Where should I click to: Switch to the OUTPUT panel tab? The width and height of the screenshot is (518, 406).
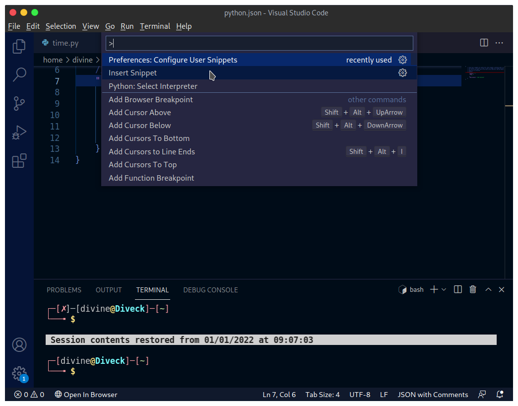pyautogui.click(x=109, y=290)
